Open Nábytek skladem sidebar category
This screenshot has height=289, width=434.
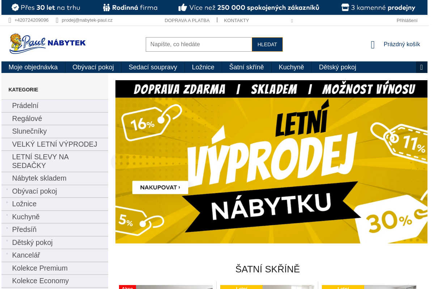point(55,178)
